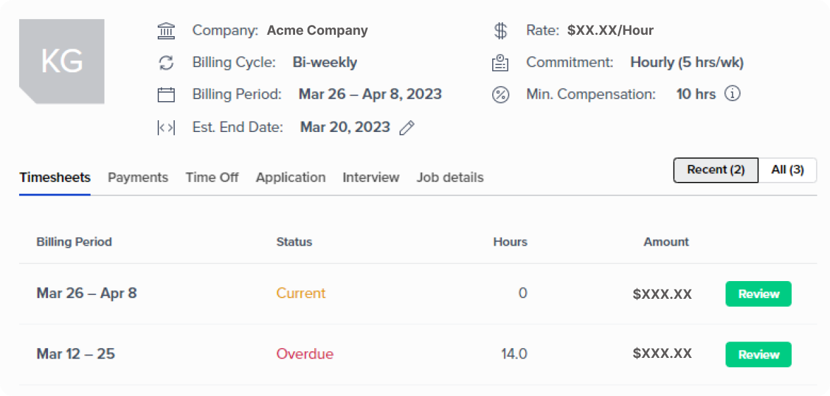Show All (3) timesheets
The image size is (830, 396).
[x=787, y=170]
